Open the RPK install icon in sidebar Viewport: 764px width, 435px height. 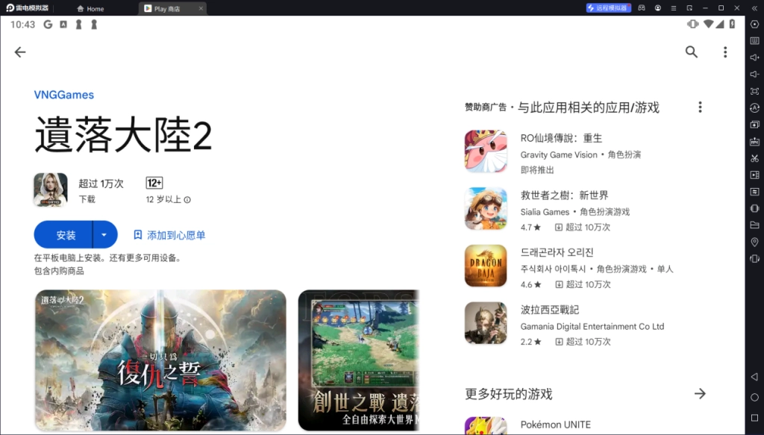[x=755, y=141]
